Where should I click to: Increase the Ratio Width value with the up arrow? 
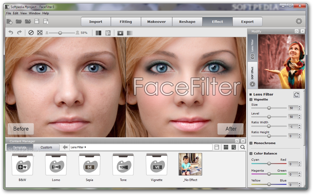click(x=299, y=125)
